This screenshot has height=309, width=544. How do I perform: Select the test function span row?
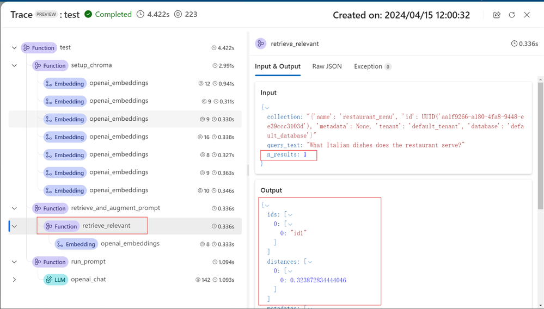[x=125, y=48]
